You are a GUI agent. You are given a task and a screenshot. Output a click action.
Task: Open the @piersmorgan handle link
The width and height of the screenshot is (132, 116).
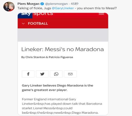[x=56, y=4]
